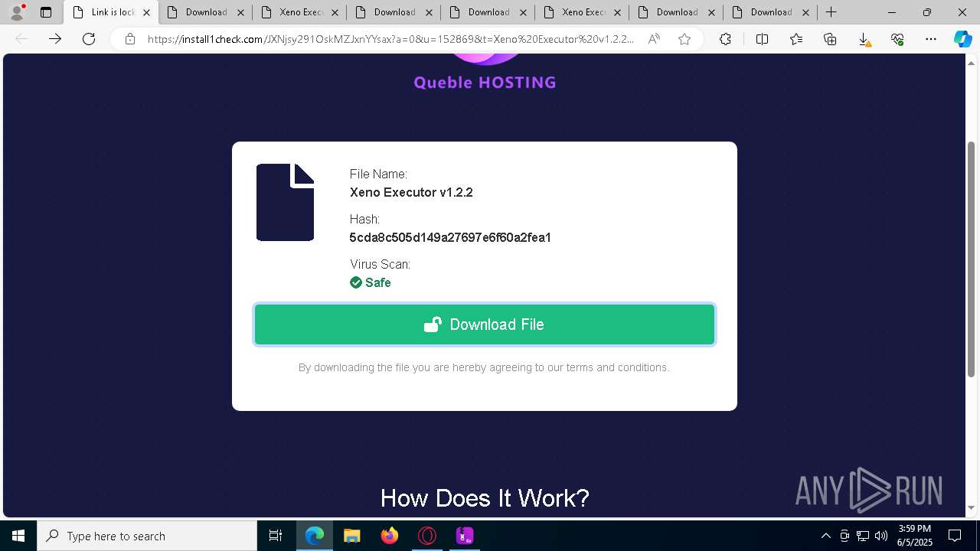This screenshot has height=551, width=980.
Task: Open Task View on the taskbar
Action: [276, 536]
